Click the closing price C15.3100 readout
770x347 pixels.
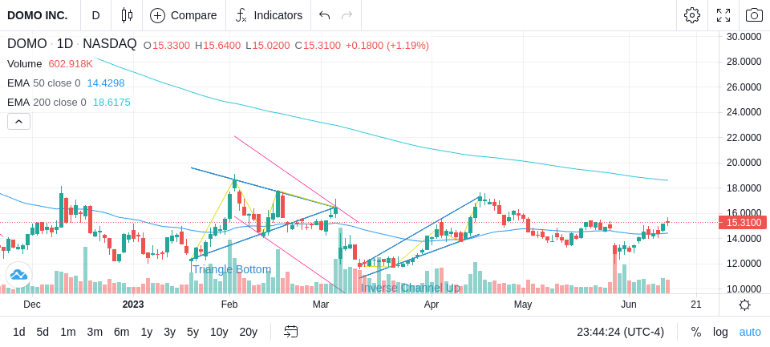[318, 46]
